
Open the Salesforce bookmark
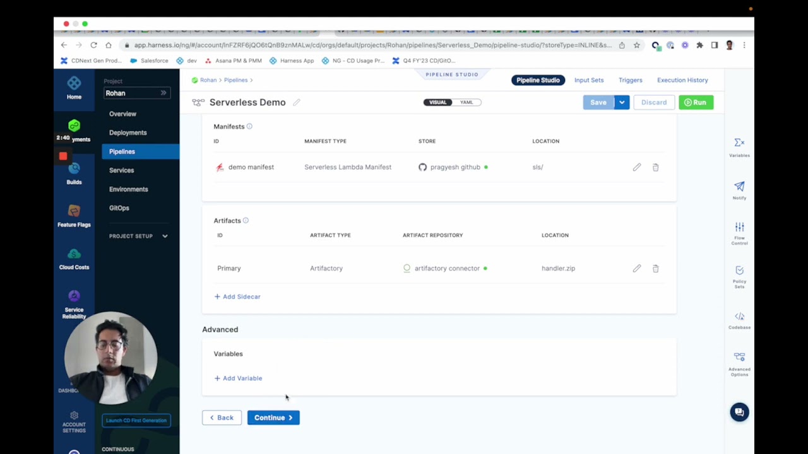tap(149, 61)
